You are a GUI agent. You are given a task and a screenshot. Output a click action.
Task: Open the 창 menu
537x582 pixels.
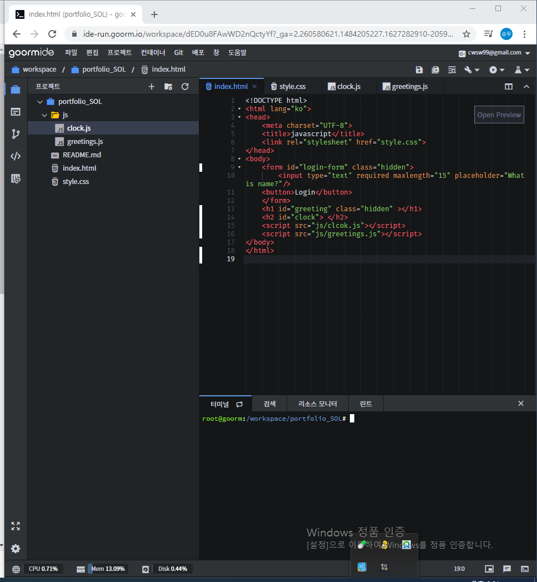tap(216, 52)
